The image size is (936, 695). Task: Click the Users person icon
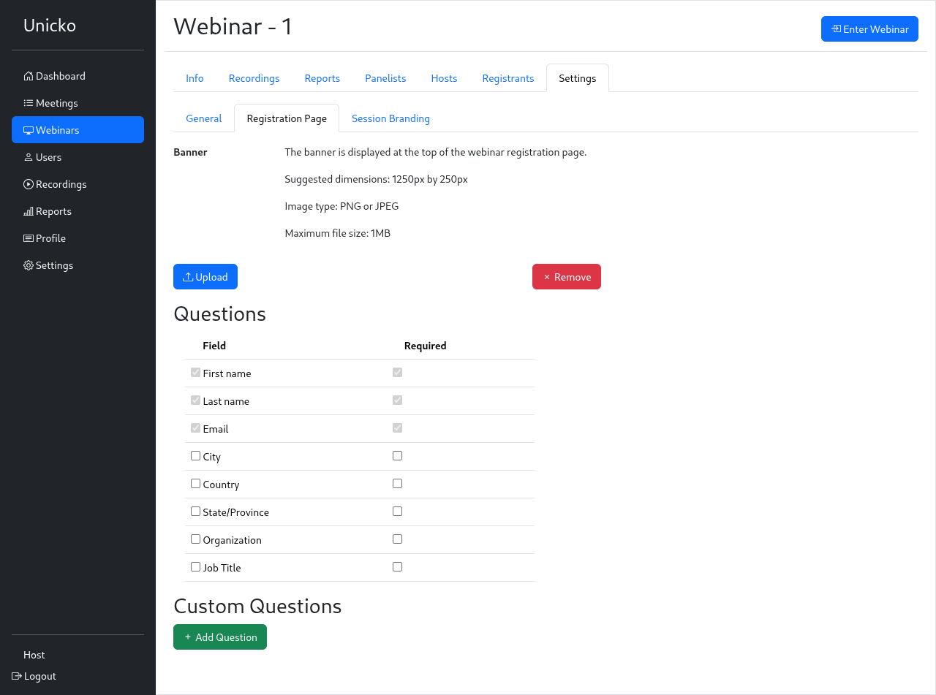pyautogui.click(x=29, y=157)
